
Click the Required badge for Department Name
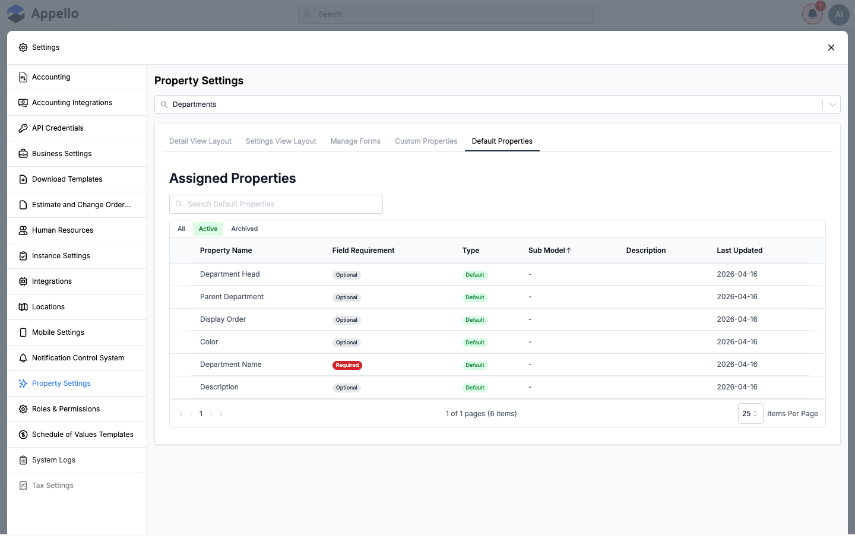click(347, 365)
